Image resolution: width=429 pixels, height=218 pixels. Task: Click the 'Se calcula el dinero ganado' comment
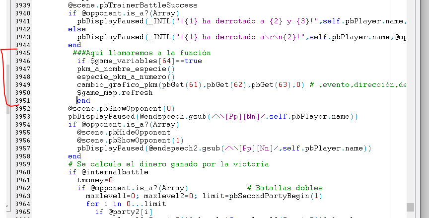(x=168, y=164)
